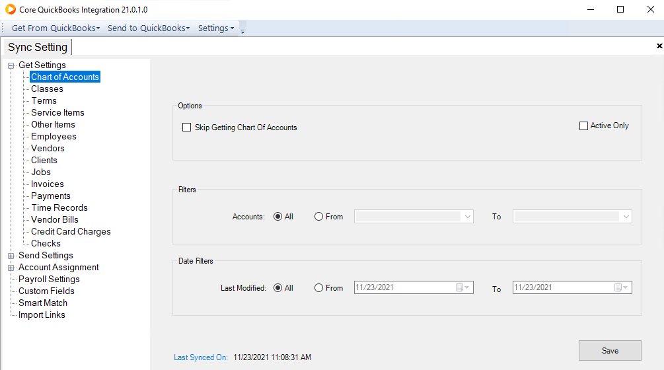The height and width of the screenshot is (370, 664).
Task: Select All radio for Accounts
Action: pyautogui.click(x=277, y=216)
